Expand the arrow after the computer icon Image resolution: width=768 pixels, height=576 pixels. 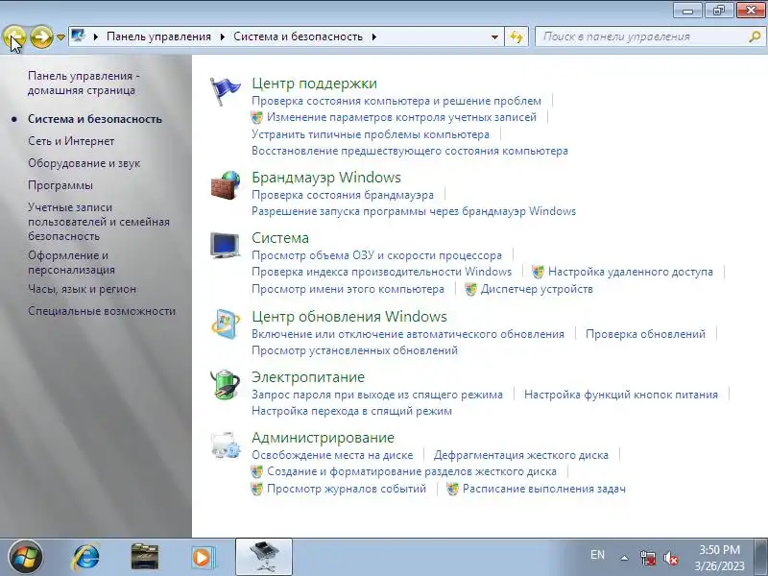[x=95, y=36]
